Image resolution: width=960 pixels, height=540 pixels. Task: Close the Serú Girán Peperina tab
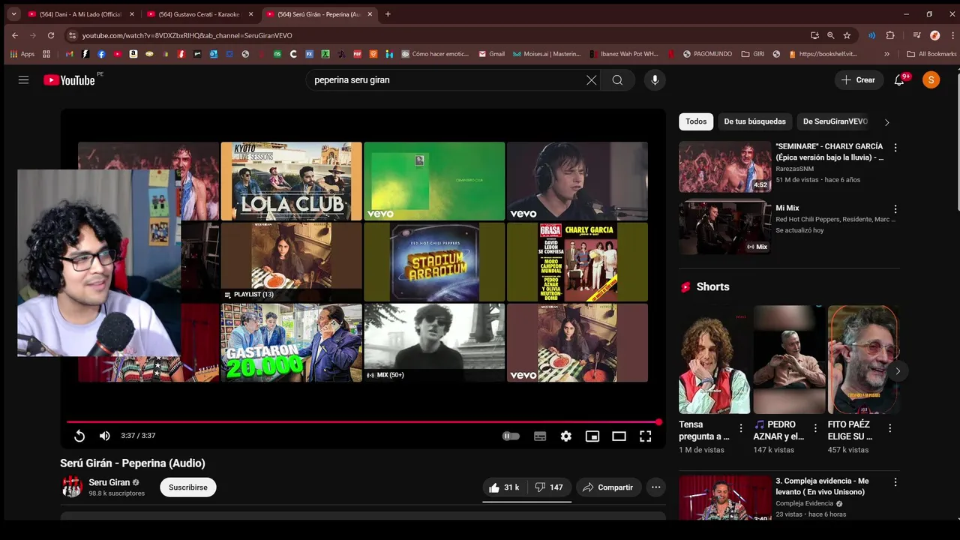click(370, 14)
